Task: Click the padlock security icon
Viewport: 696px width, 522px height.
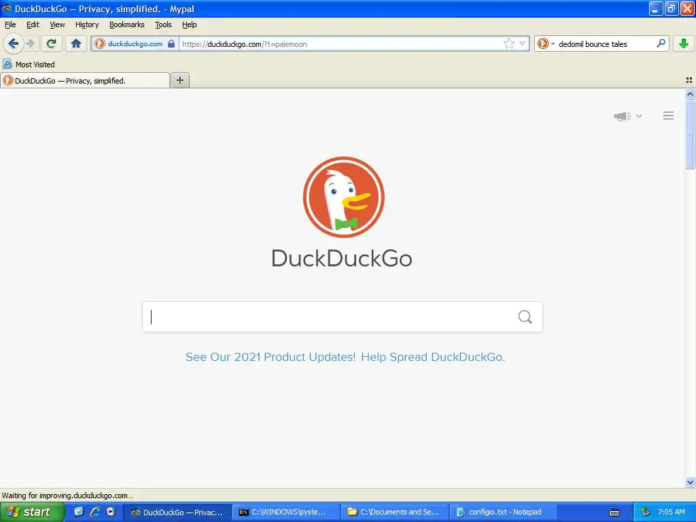Action: pos(171,43)
